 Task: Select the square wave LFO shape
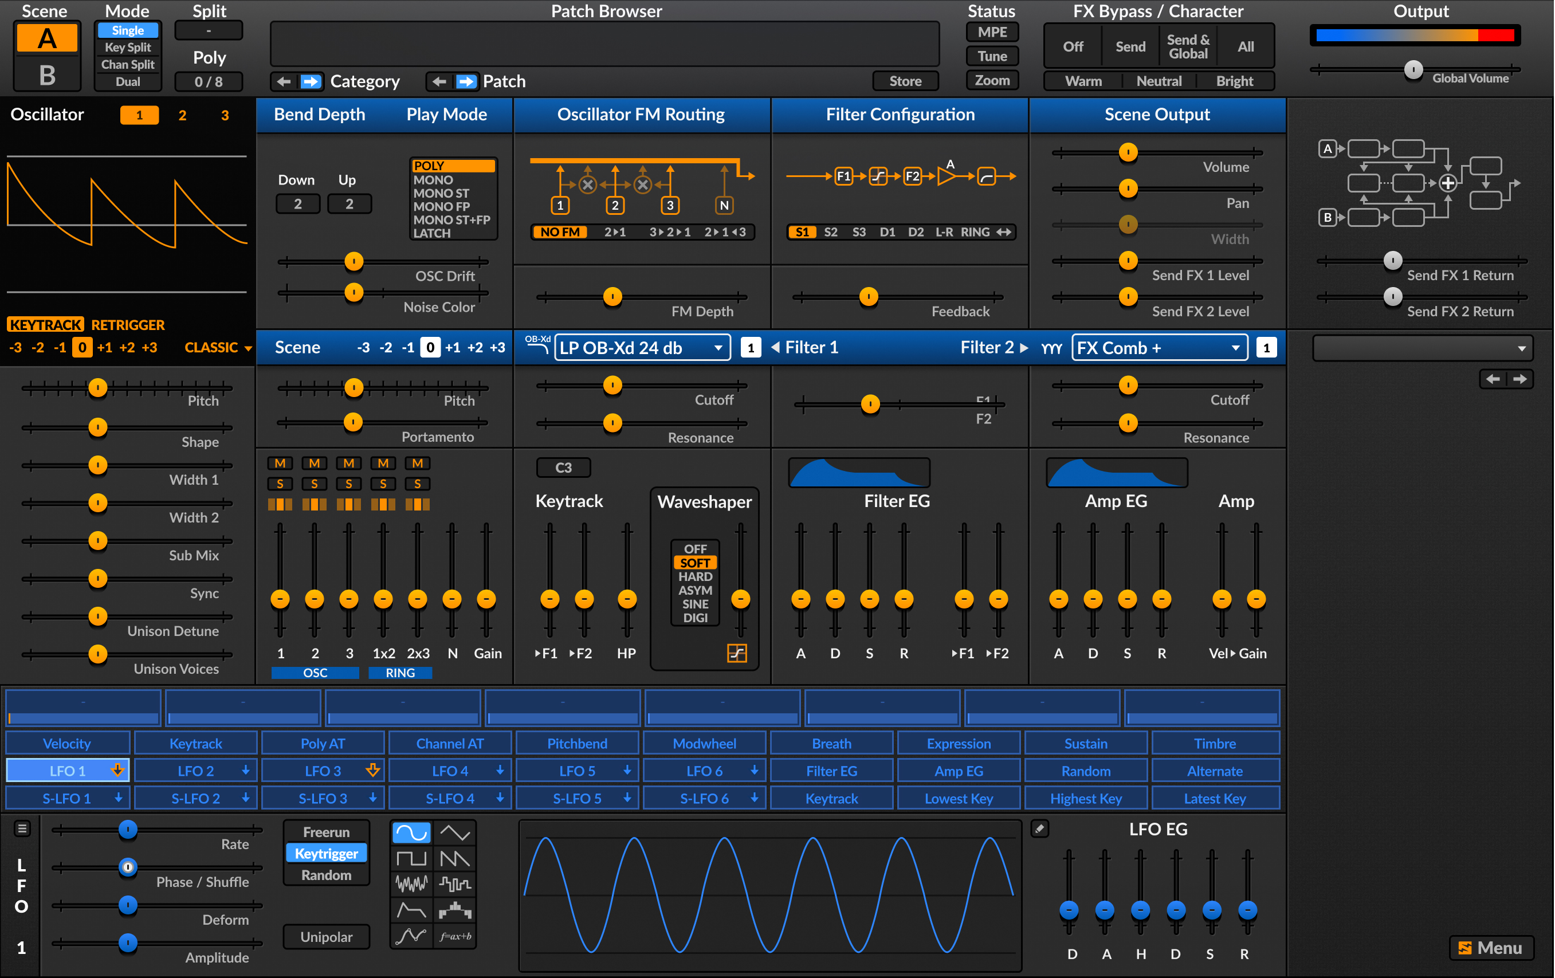point(411,859)
